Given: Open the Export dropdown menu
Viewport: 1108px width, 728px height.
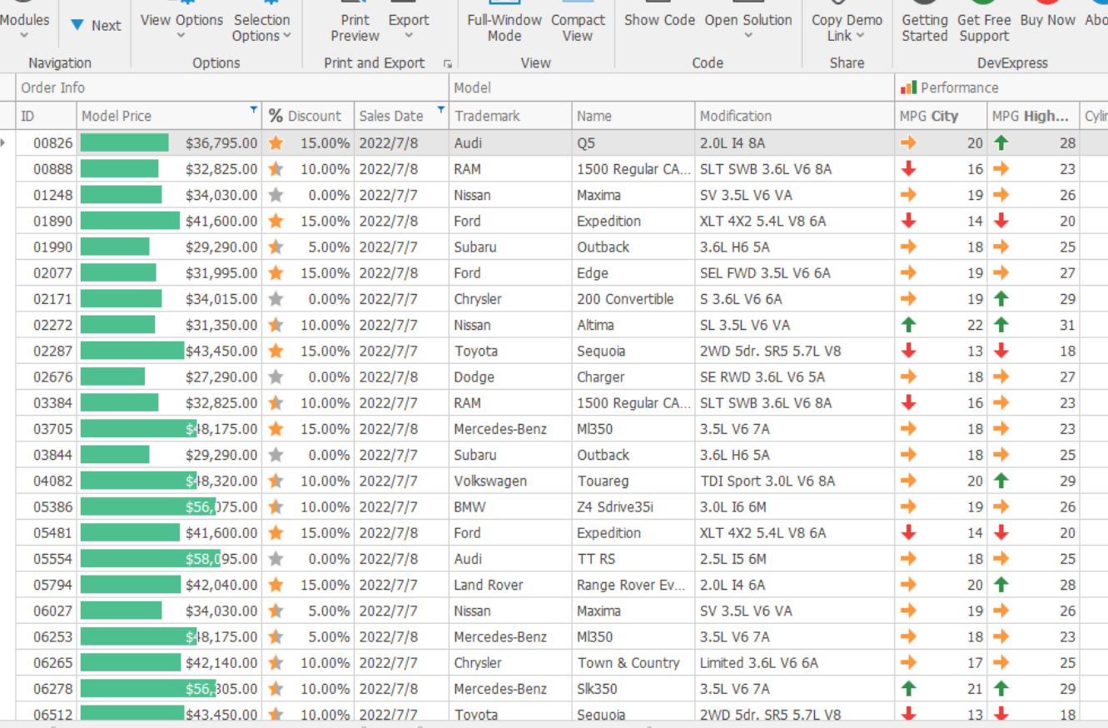Looking at the screenshot, I should click(409, 25).
